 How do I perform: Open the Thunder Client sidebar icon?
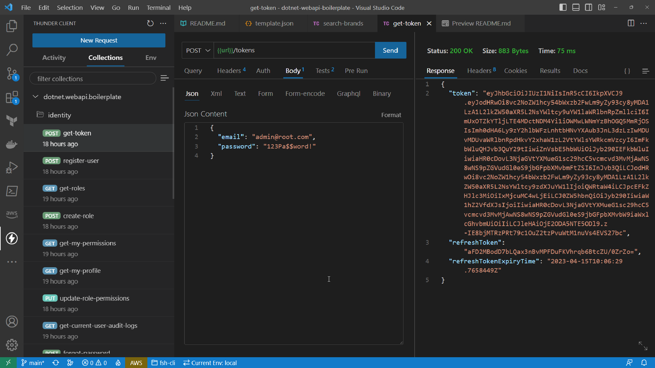point(12,238)
